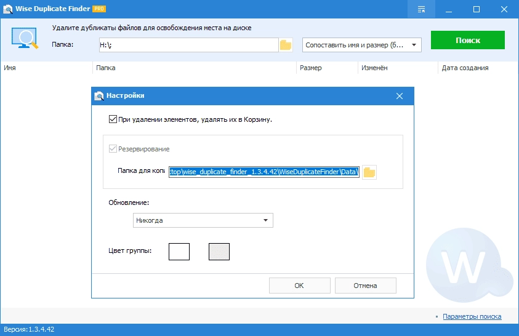Image resolution: width=519 pixels, height=336 pixels.
Task: Pick the white group color swatch
Action: (179, 252)
